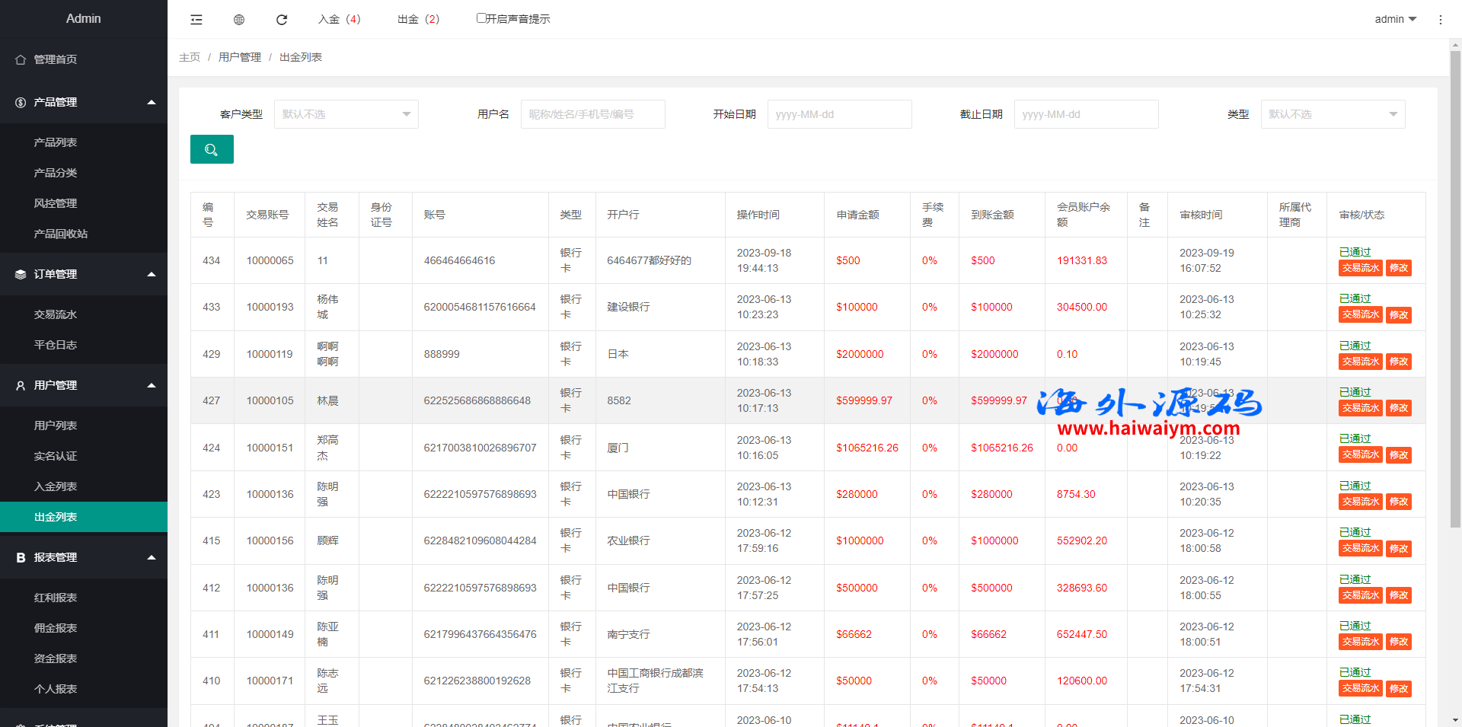Click the home icon beside 管理首页
Image resolution: width=1462 pixels, height=727 pixels.
21,59
